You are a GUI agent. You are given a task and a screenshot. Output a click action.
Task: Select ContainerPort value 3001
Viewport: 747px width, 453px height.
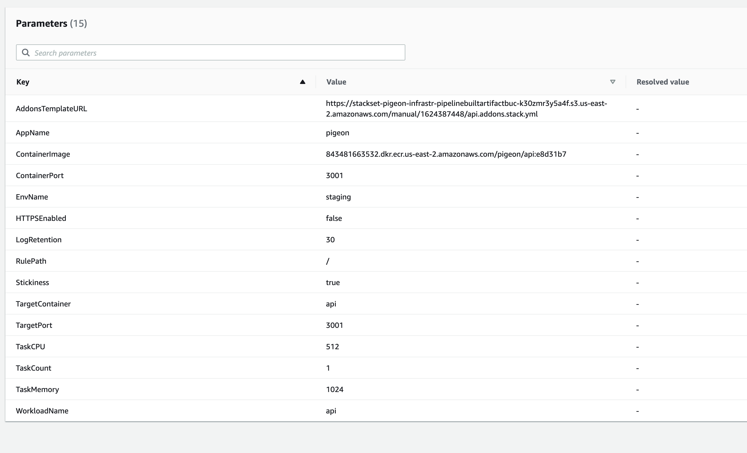pyautogui.click(x=334, y=176)
